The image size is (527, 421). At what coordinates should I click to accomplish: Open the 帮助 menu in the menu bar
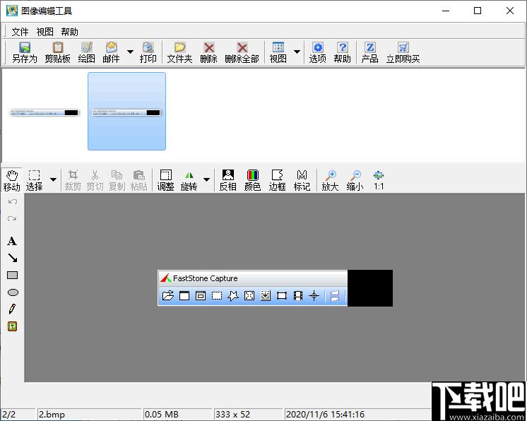coord(69,32)
